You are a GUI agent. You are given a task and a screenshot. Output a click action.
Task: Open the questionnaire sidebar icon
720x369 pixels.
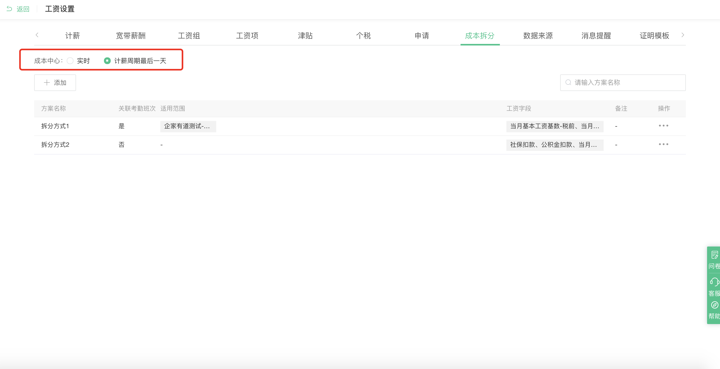(x=714, y=255)
